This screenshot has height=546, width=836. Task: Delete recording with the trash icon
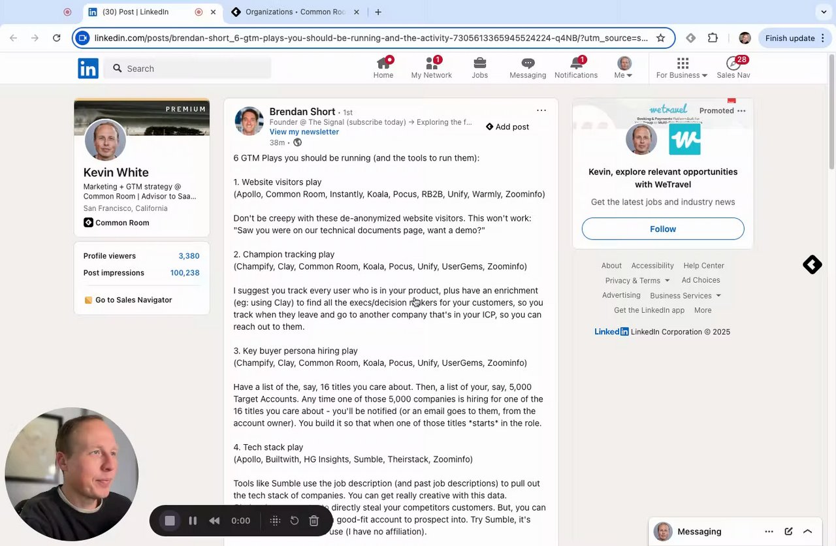coord(313,521)
